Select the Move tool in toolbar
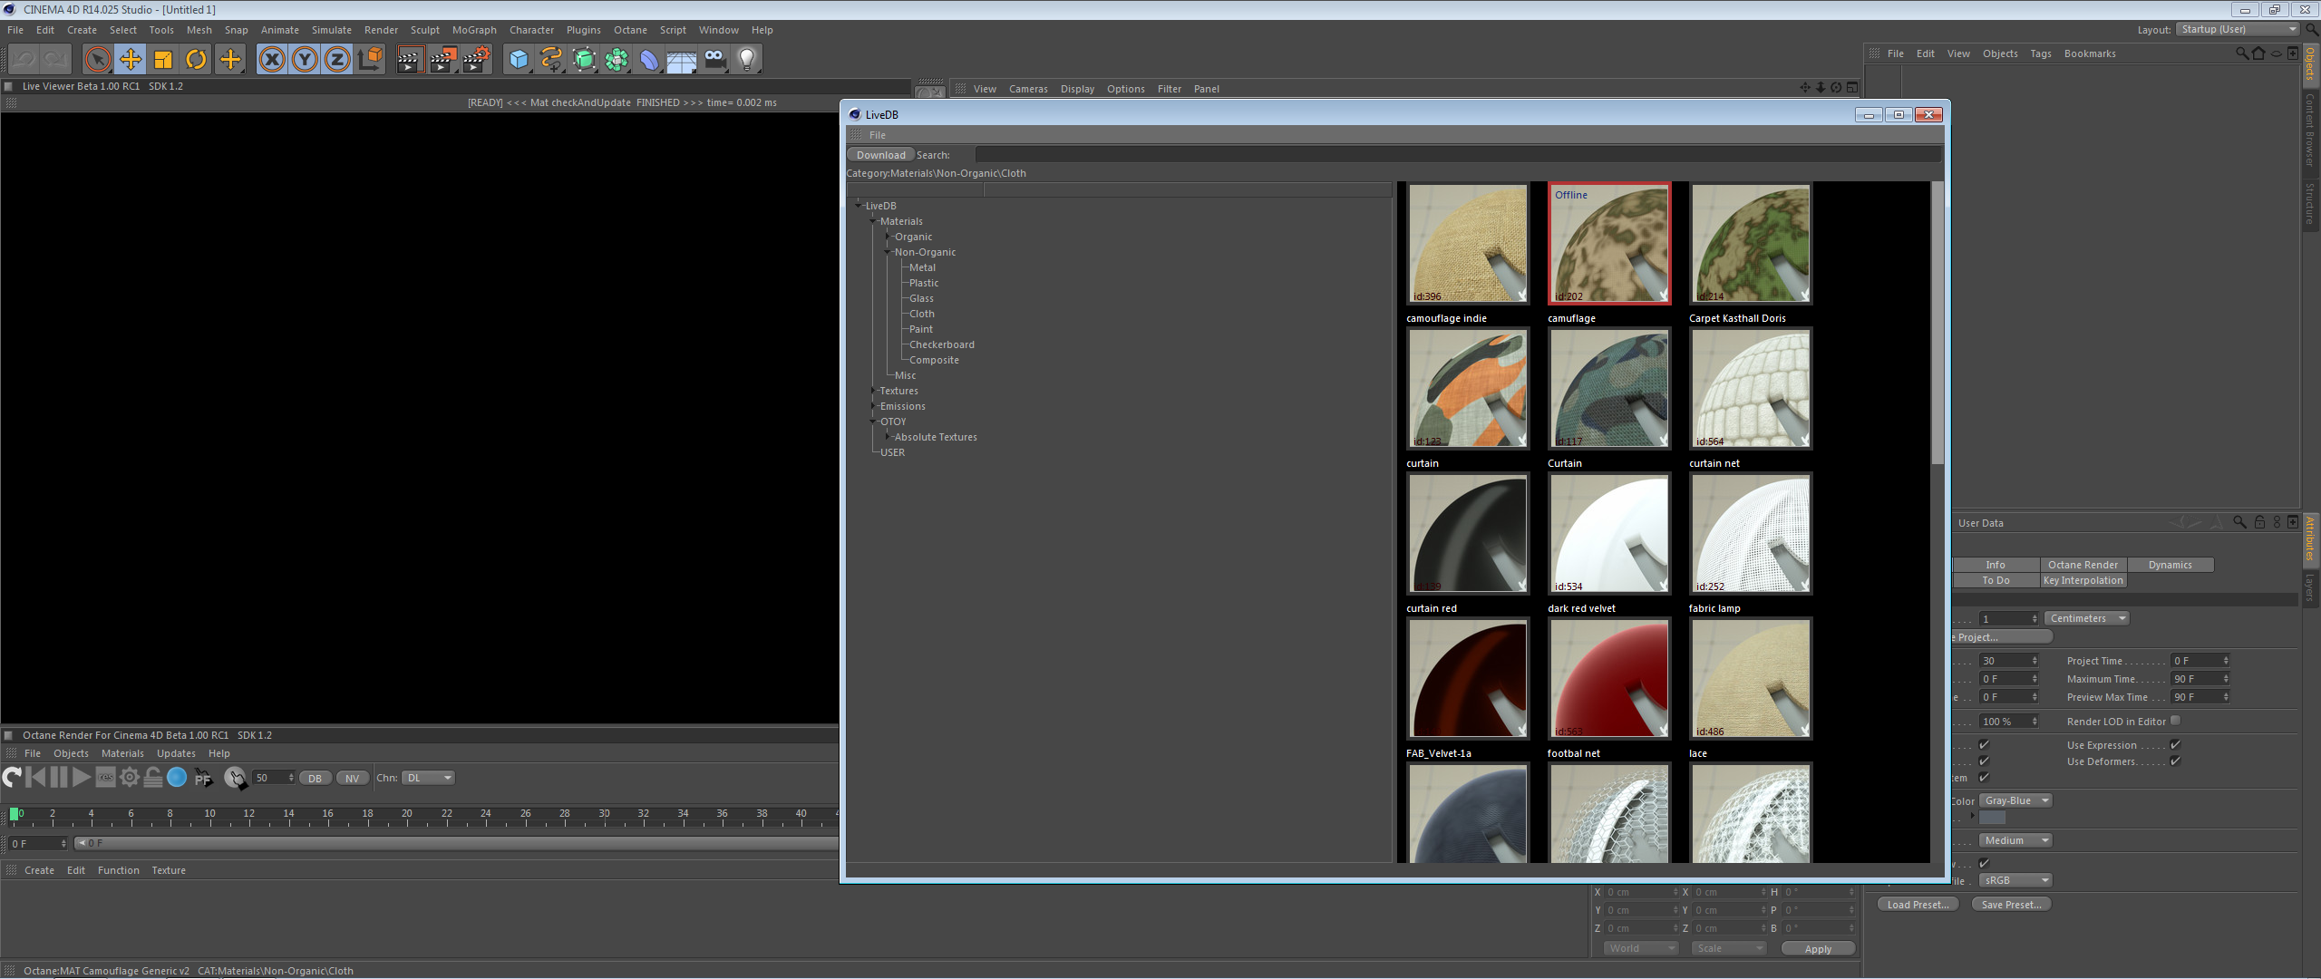 [131, 60]
